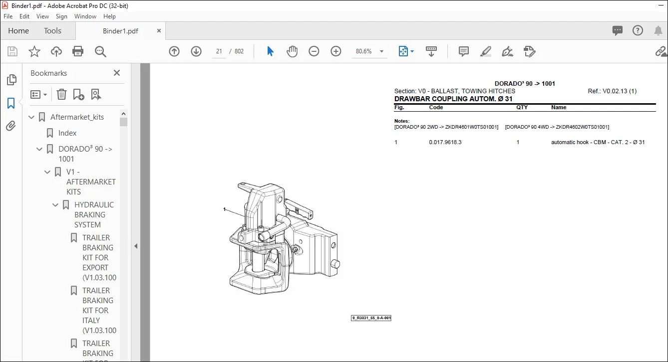Viewport: 668px width, 362px height.
Task: Open the Help question mark icon
Action: pos(638,31)
